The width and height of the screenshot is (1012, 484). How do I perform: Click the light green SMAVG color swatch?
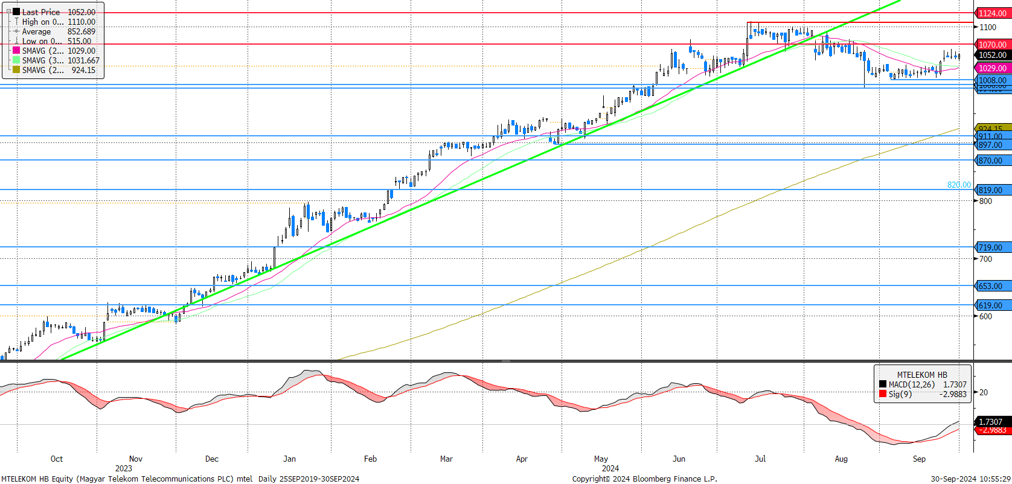click(x=16, y=60)
